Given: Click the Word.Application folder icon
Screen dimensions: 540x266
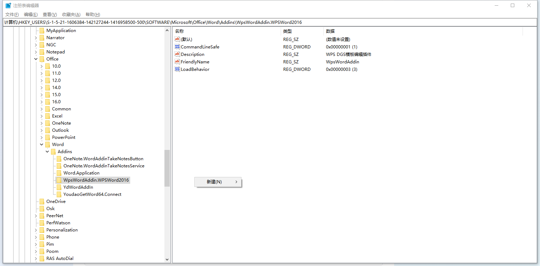Looking at the screenshot, I should tap(59, 173).
